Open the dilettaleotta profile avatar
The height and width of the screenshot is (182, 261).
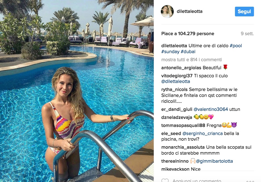[167, 12]
